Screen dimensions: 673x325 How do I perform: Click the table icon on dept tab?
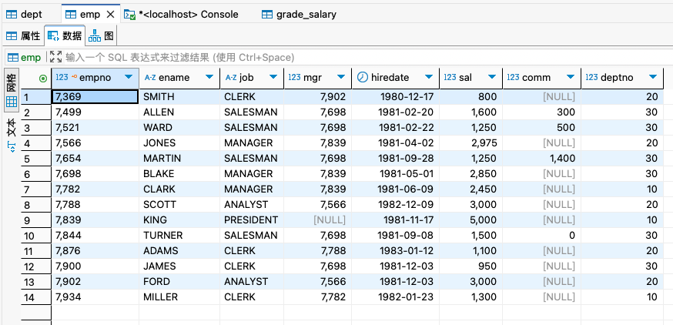pos(12,15)
